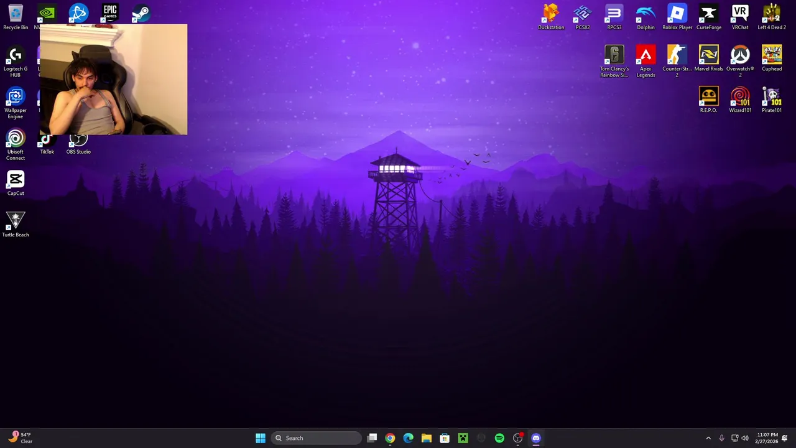796x448 pixels.
Task: Open Task View from the taskbar
Action: (x=372, y=438)
